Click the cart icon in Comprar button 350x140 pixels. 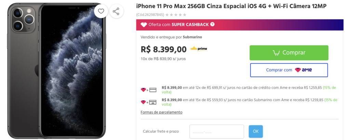[x=276, y=53]
